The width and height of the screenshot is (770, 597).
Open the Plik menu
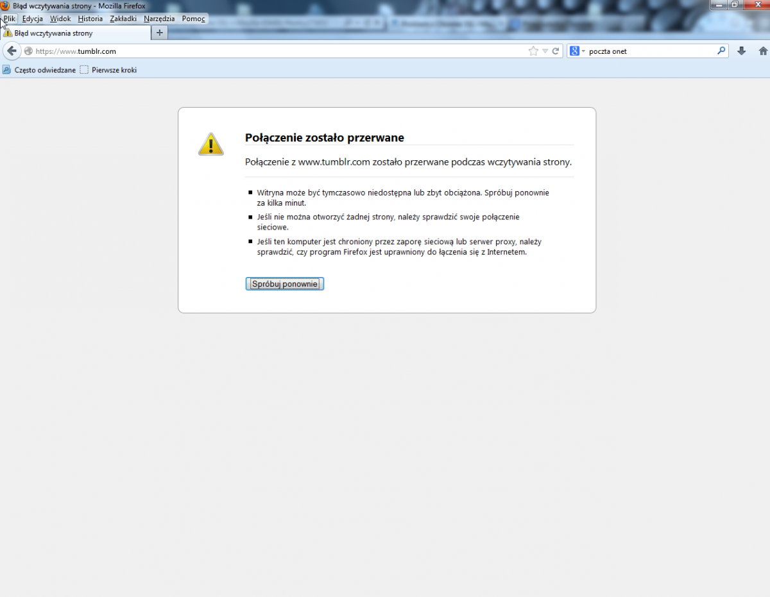[10, 19]
